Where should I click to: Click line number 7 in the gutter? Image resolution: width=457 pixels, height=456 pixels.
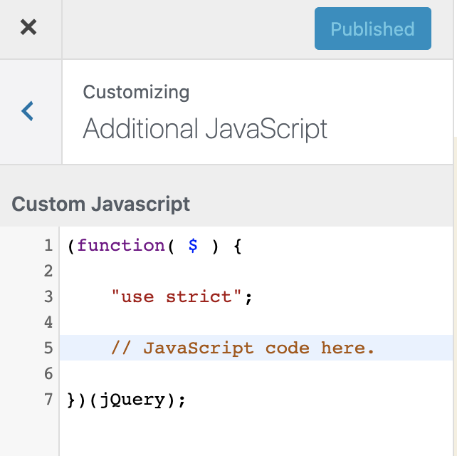48,400
